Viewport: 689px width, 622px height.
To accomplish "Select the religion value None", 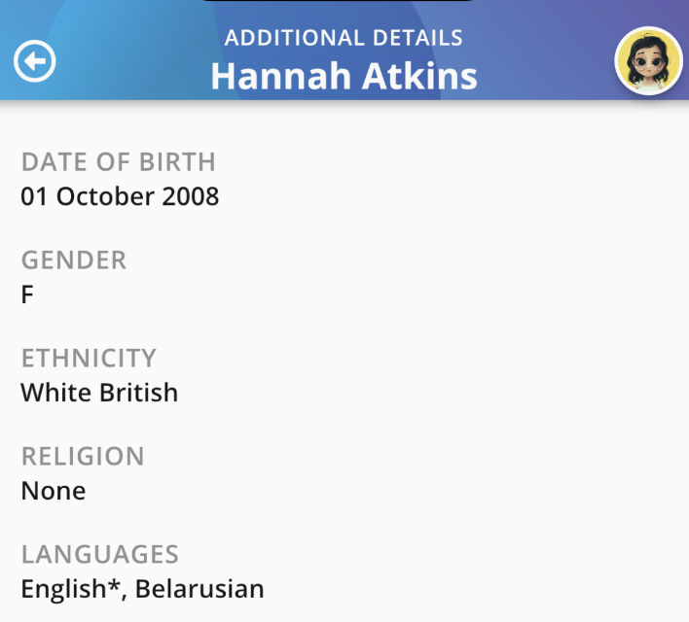I will (x=54, y=491).
